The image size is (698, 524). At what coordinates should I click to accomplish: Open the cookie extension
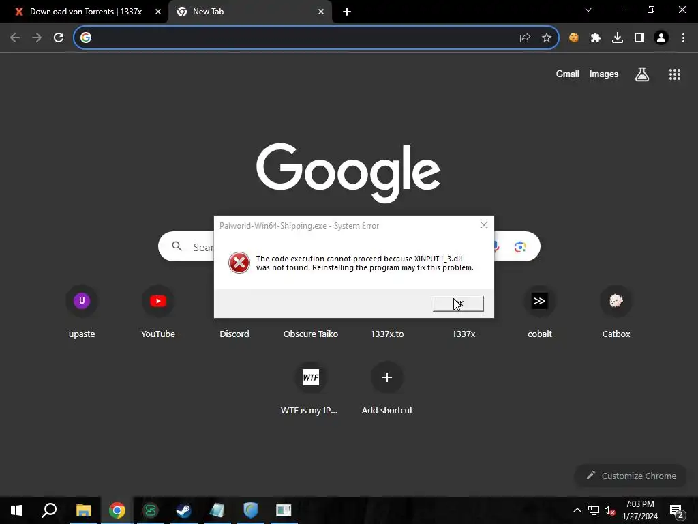point(574,38)
